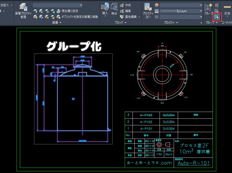The height and width of the screenshot is (173, 232).
Task: Click the オブジェクトを指定の画層に移動 icon
Action: tap(59, 17)
